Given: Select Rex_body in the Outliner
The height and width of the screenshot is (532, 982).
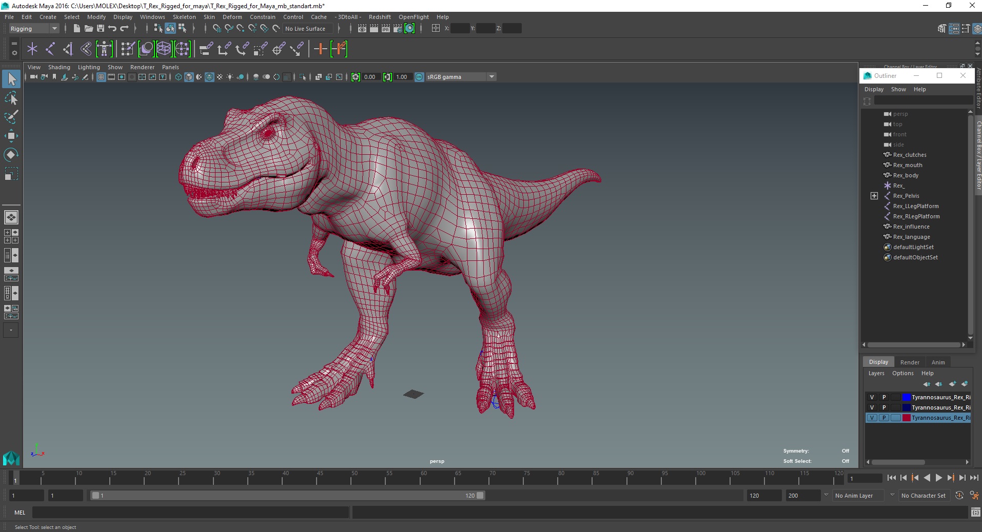Looking at the screenshot, I should (x=906, y=175).
